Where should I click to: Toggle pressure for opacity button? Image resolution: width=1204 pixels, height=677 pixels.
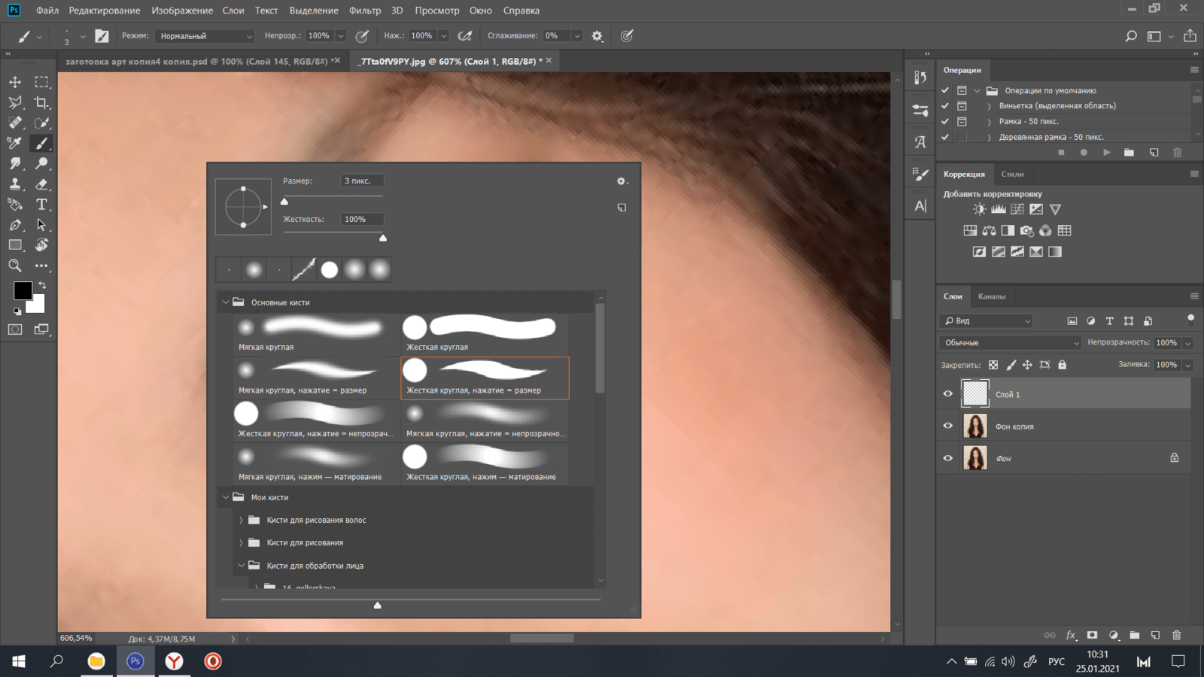pos(362,36)
